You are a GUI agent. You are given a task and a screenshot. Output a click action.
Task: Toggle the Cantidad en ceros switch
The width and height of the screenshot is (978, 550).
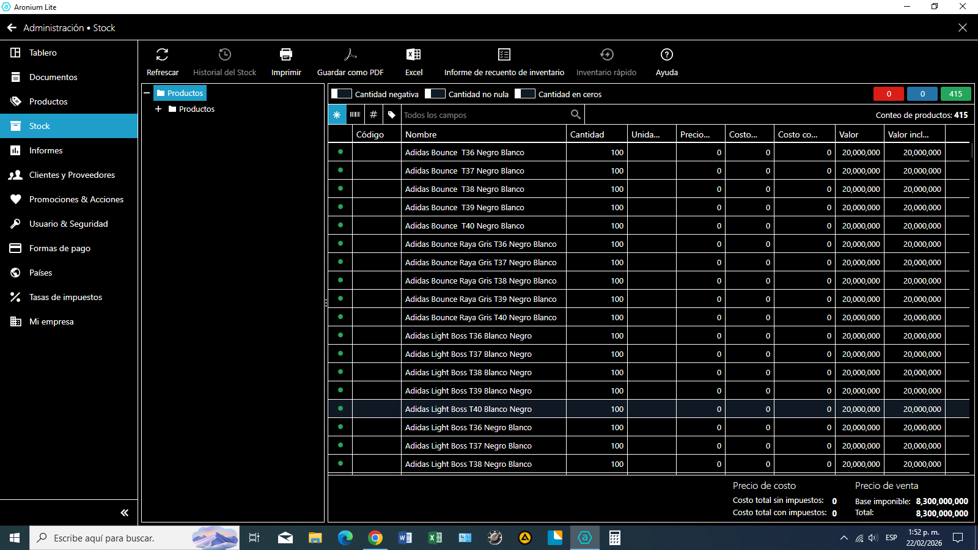(525, 94)
